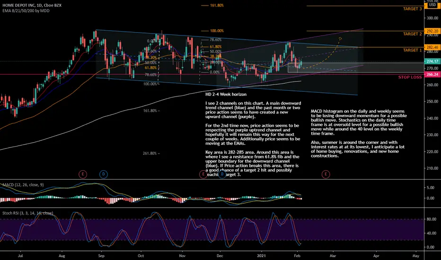The height and width of the screenshot is (260, 441).
Task: Click the 'MACD histogram on the daily' note
Action: pyautogui.click(x=359, y=122)
